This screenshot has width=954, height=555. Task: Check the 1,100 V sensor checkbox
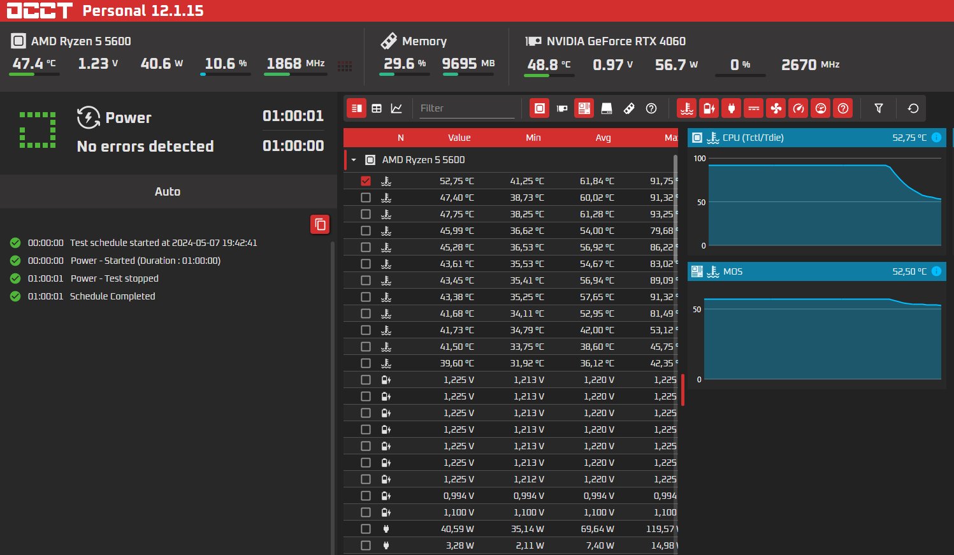coord(366,512)
